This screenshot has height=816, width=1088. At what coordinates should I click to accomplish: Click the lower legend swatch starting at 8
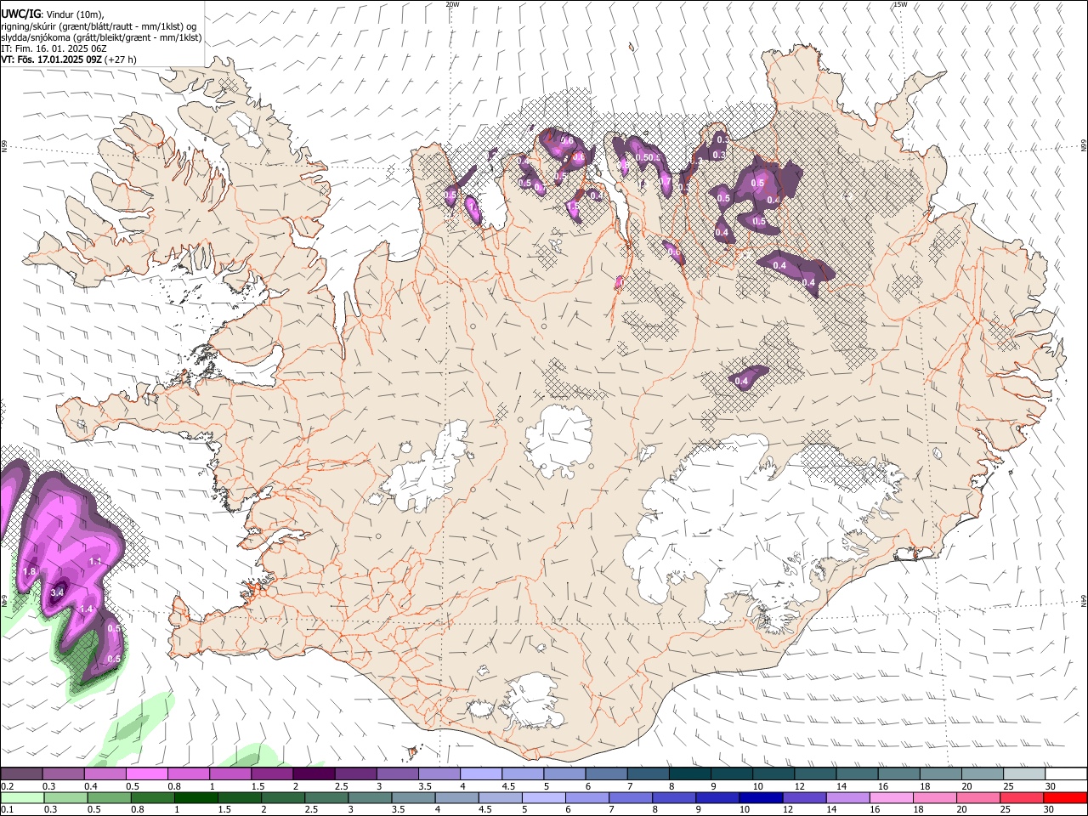click(675, 797)
